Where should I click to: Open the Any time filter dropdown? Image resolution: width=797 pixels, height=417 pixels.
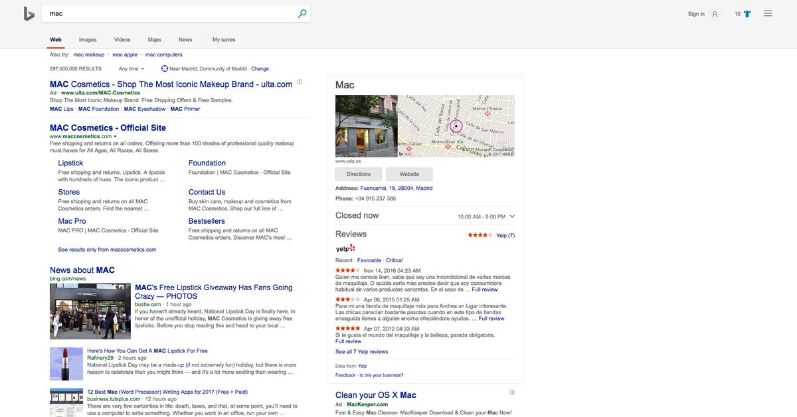[x=131, y=68]
